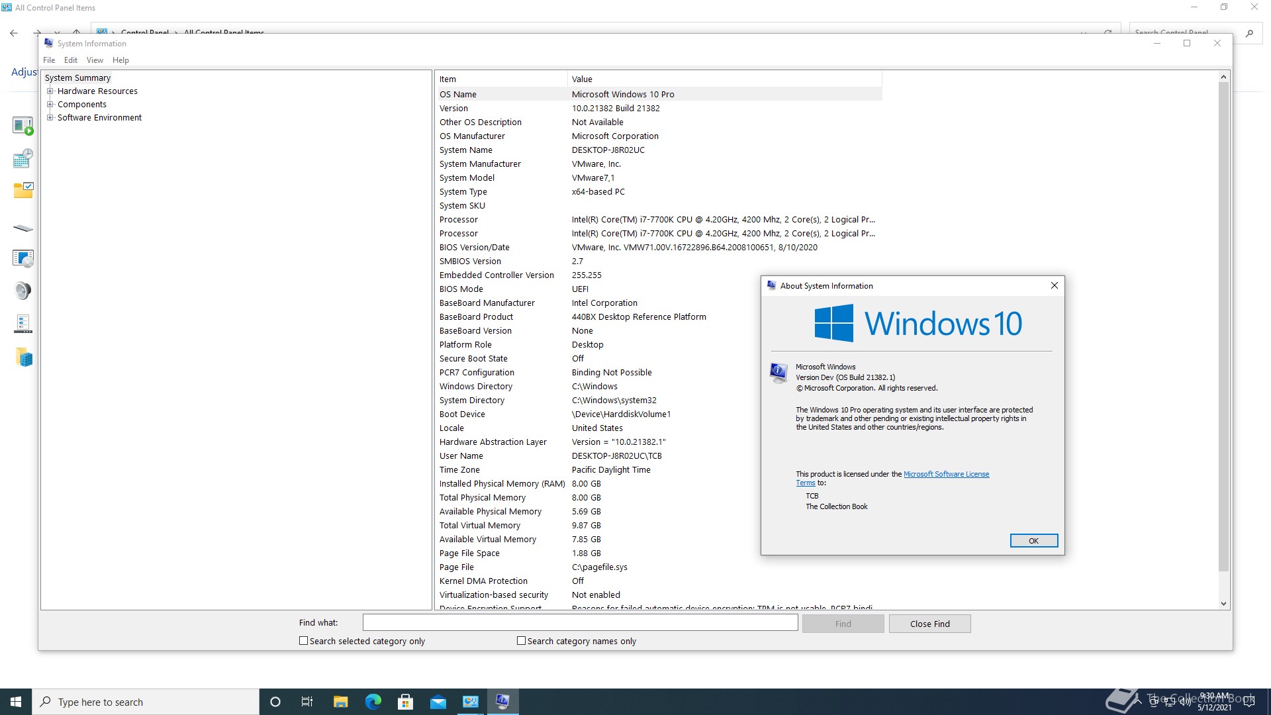The height and width of the screenshot is (715, 1271).
Task: Open the Mail app on the taskbar
Action: coord(438,702)
